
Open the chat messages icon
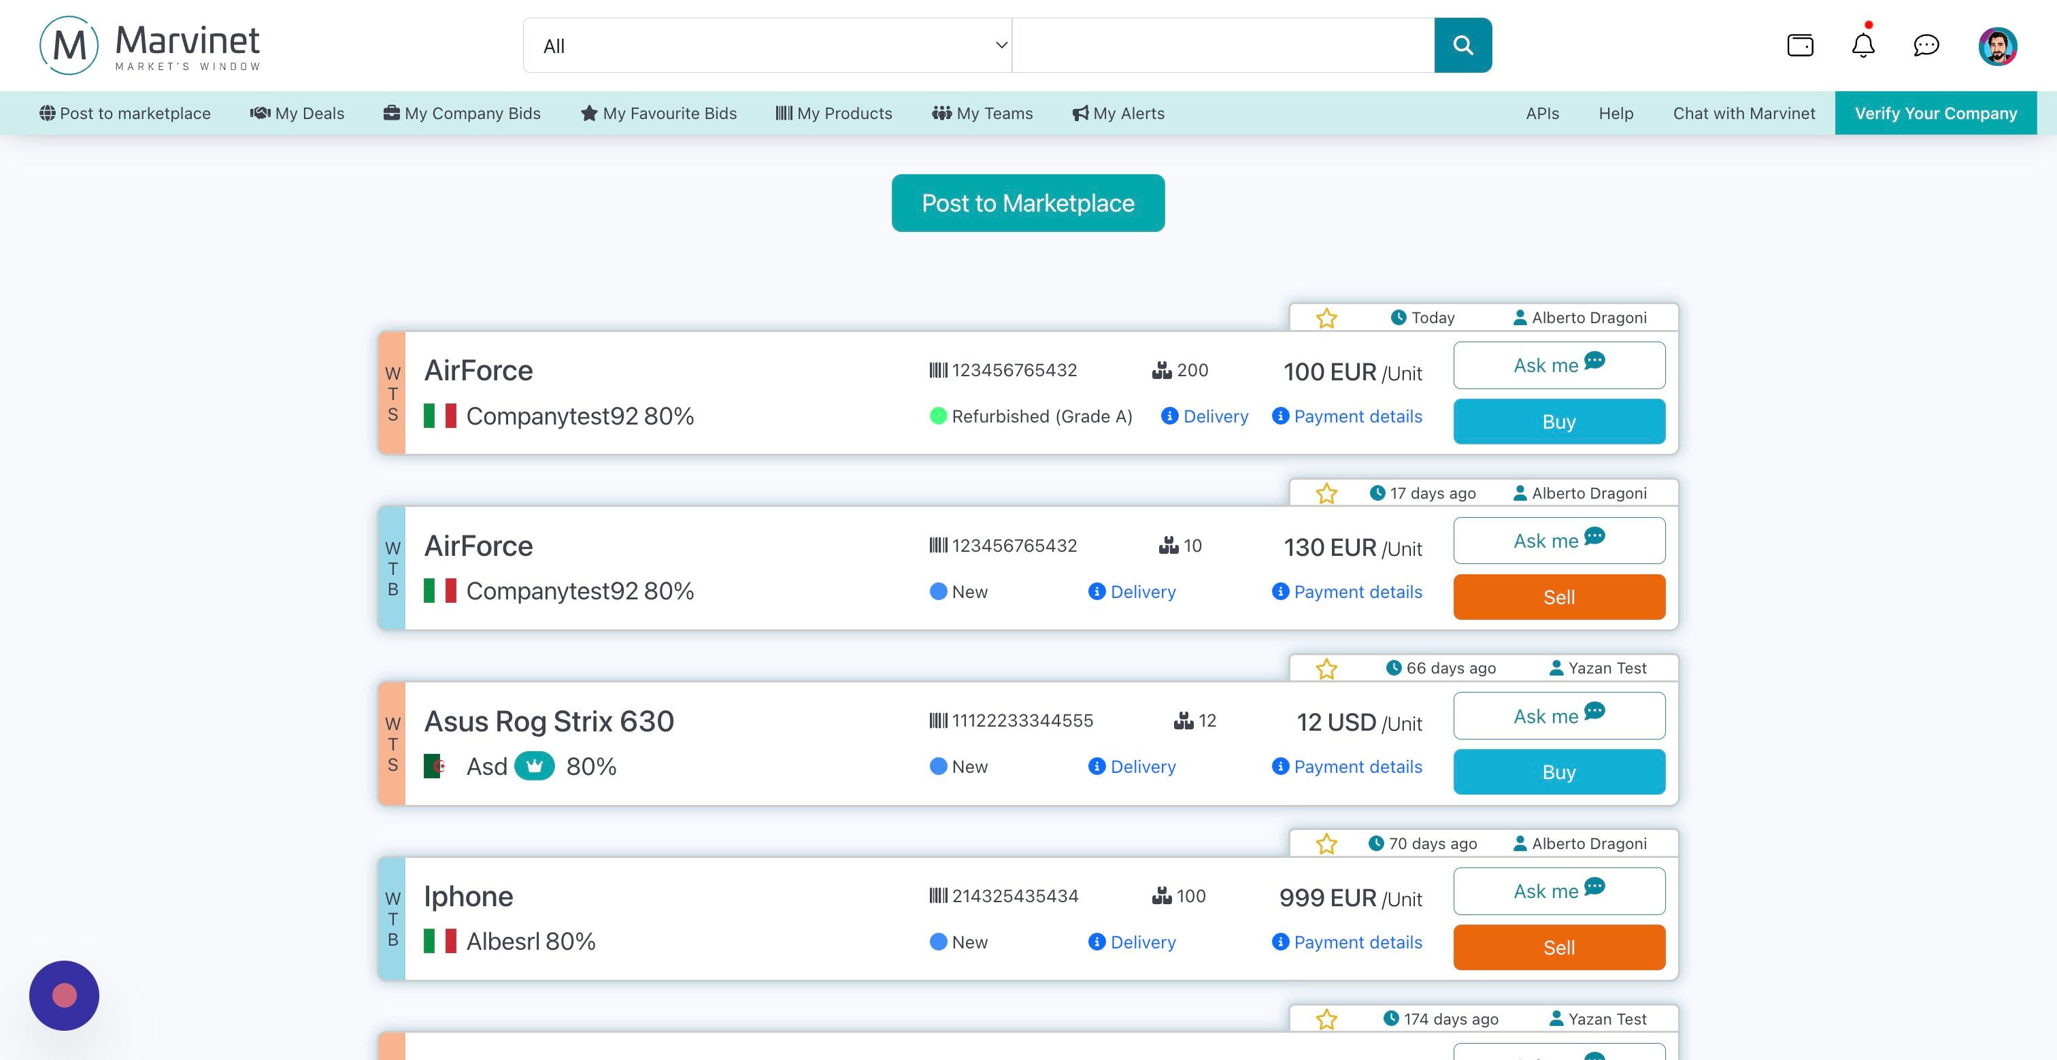(x=1926, y=46)
